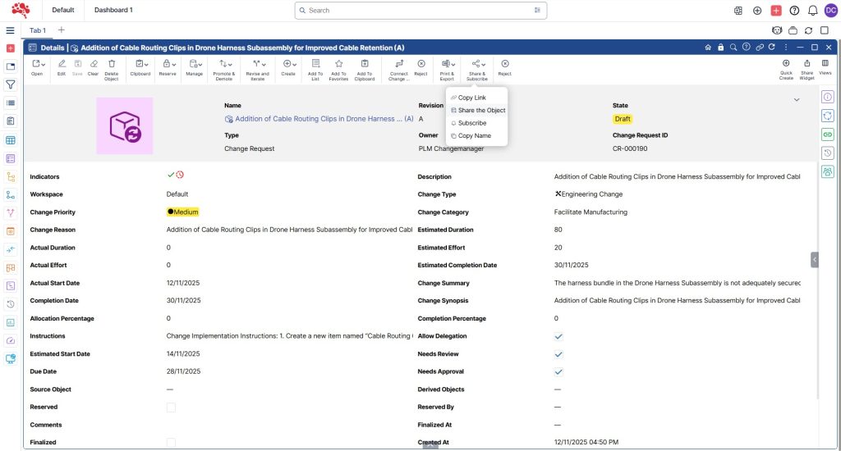Expand the Reserve dropdown
Image resolution: width=841 pixels, height=451 pixels.
(x=174, y=64)
